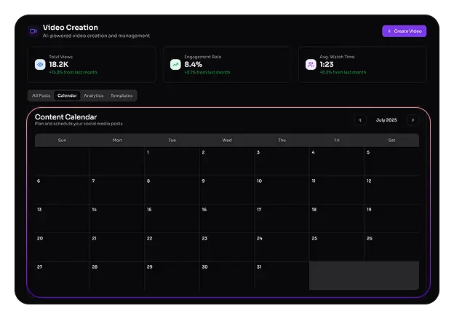The width and height of the screenshot is (454, 319).
Task: Click the Avg. Watch Time users icon
Action: coord(311,64)
